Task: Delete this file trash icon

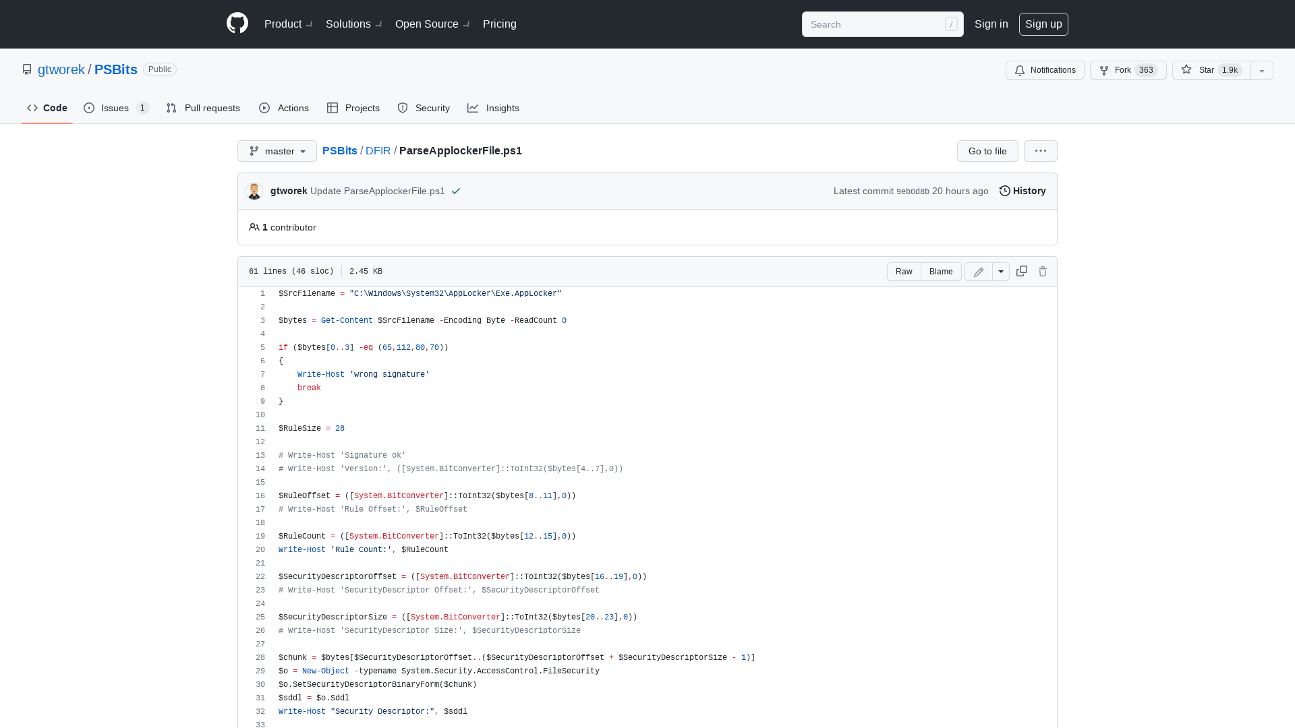Action: tap(1043, 272)
